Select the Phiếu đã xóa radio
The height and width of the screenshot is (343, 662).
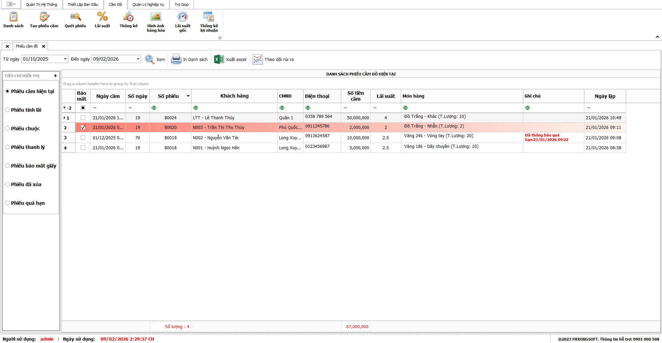coord(7,184)
